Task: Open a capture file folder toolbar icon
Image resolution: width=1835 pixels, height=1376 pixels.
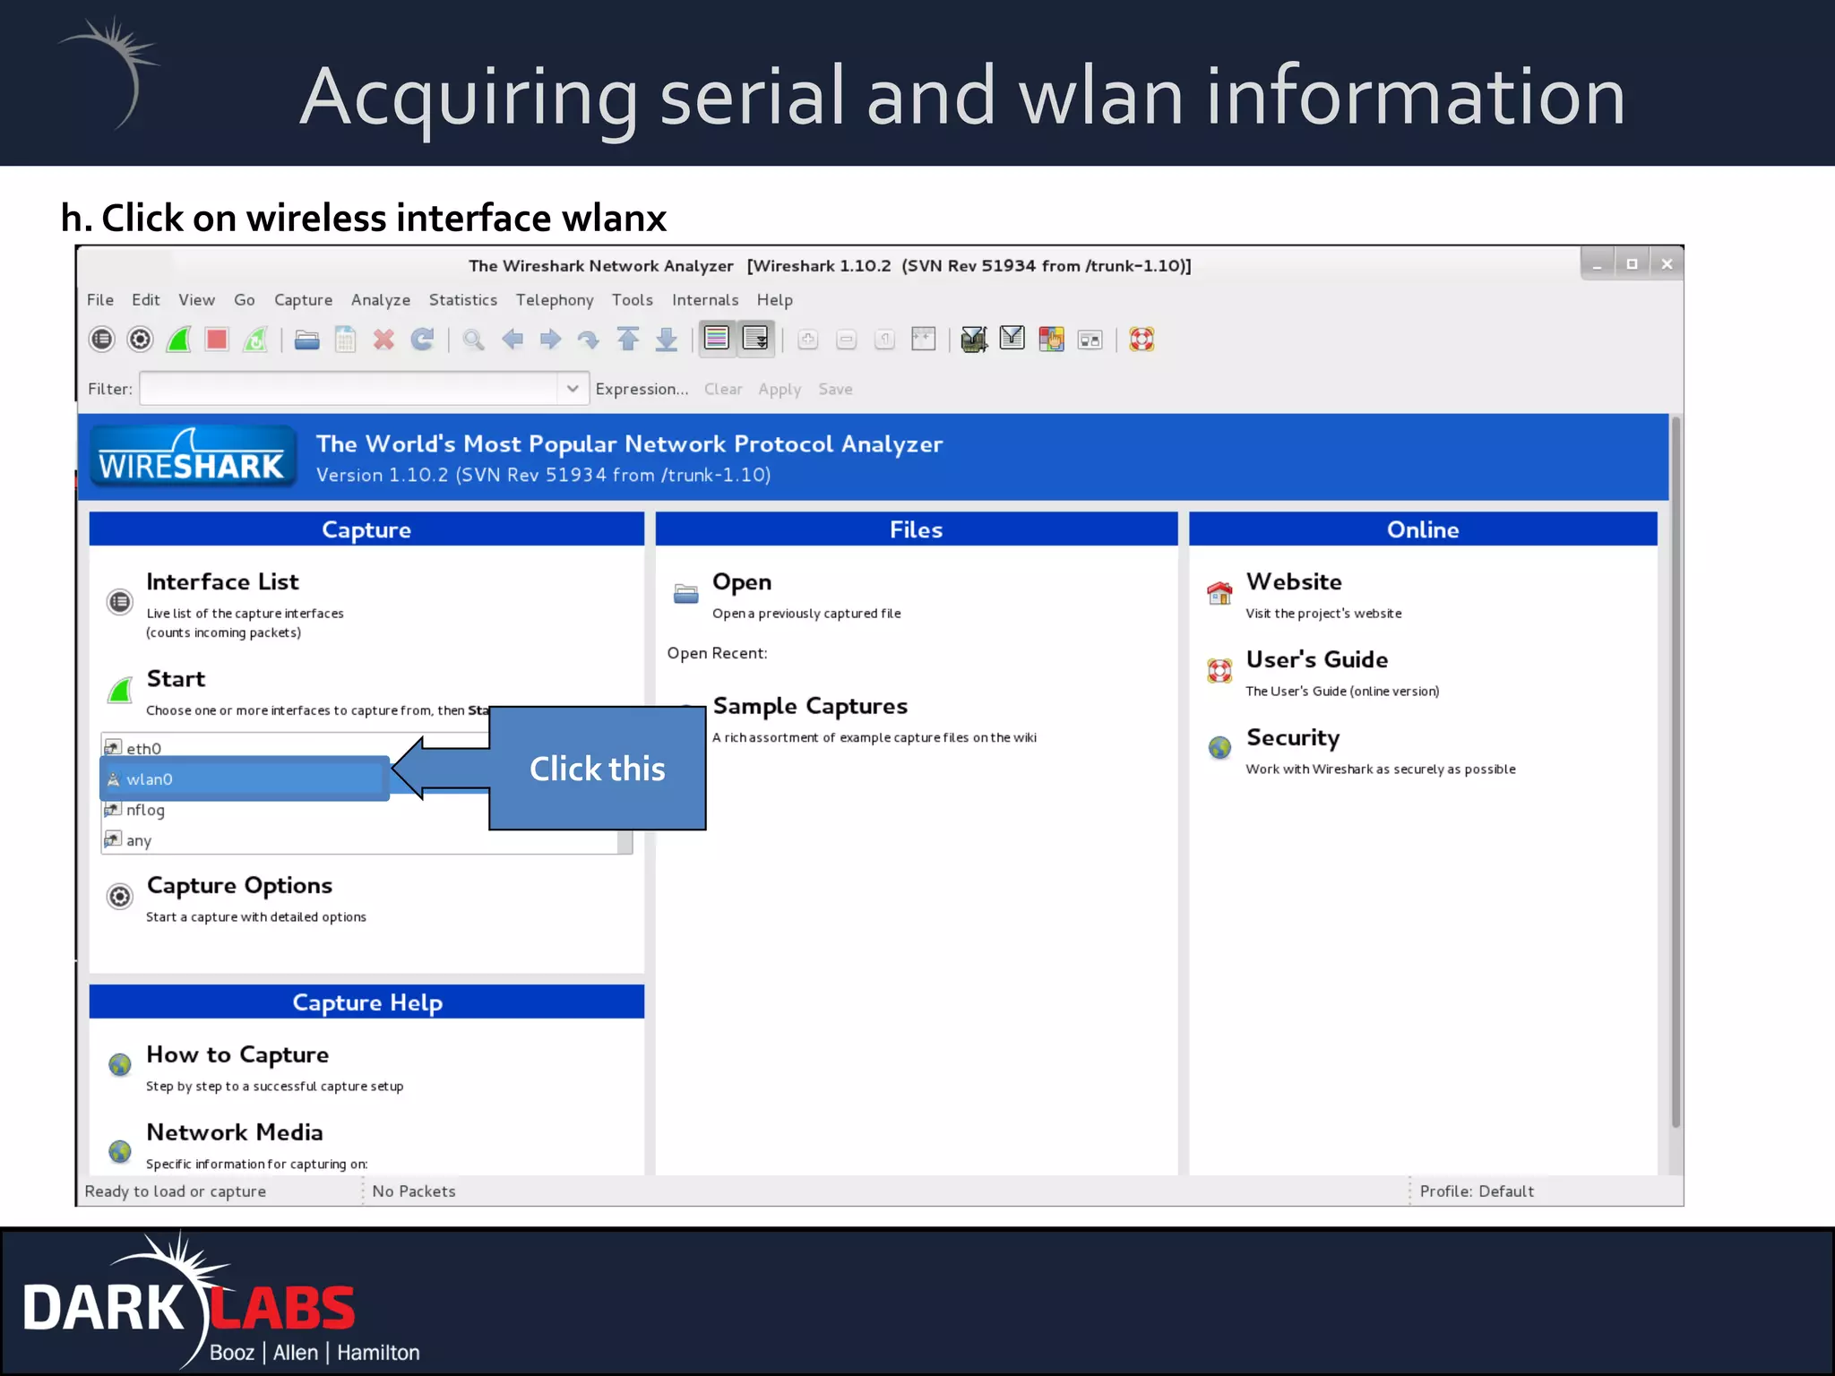Action: tap(307, 340)
